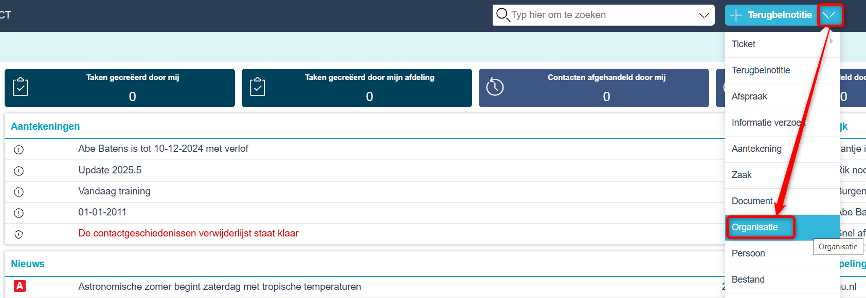Pick Zaak from the dropdown list
The height and width of the screenshot is (298, 866).
tap(742, 175)
